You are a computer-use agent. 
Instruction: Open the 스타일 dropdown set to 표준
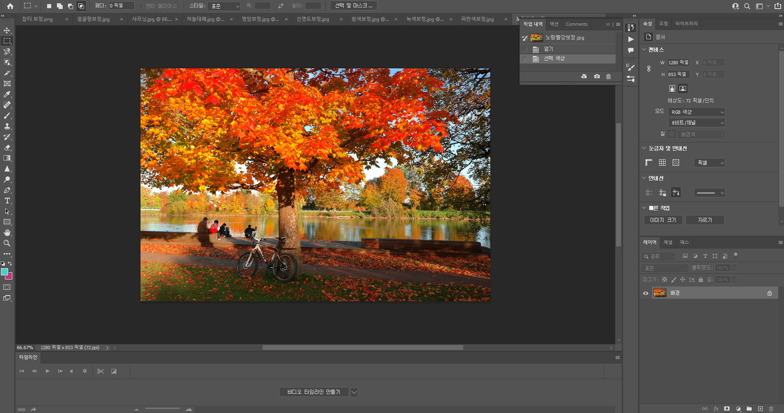click(224, 6)
